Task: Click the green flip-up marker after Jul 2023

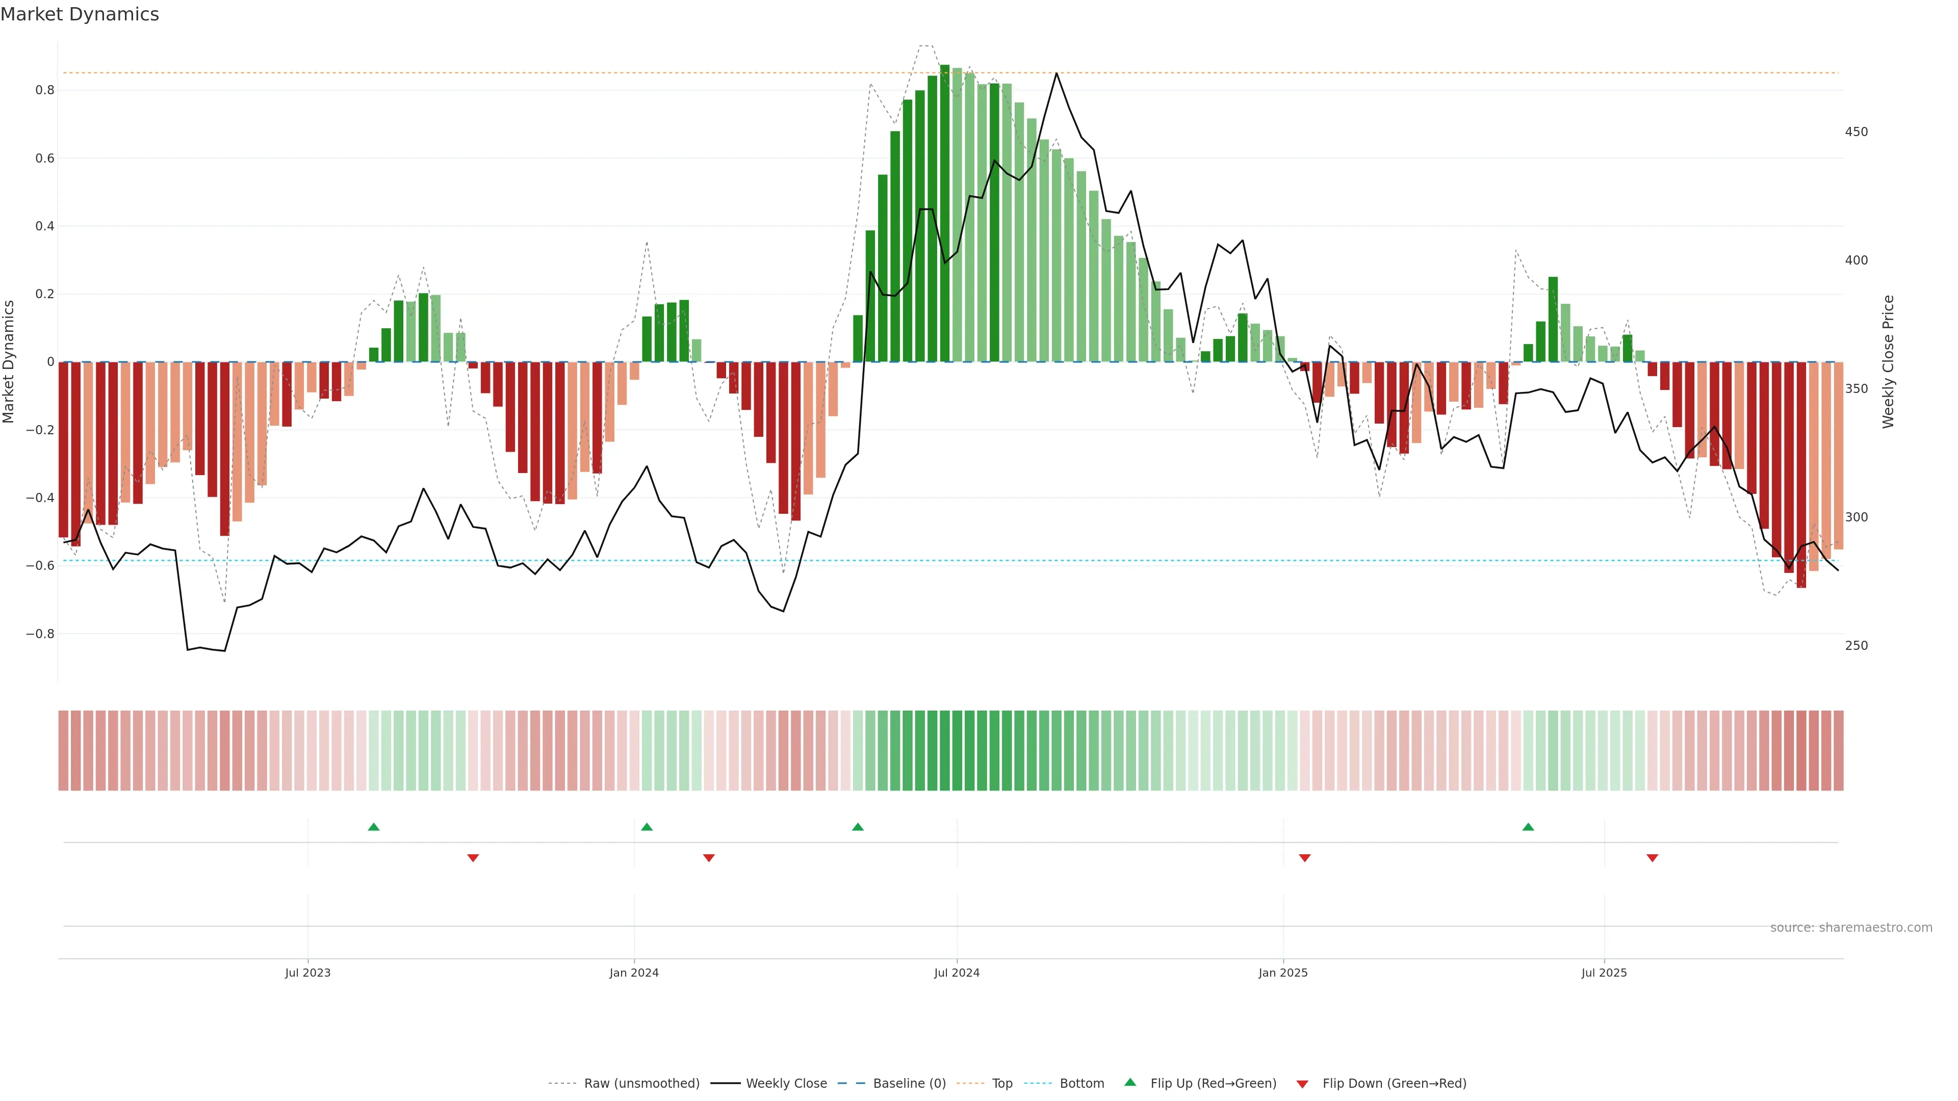Action: [x=373, y=827]
